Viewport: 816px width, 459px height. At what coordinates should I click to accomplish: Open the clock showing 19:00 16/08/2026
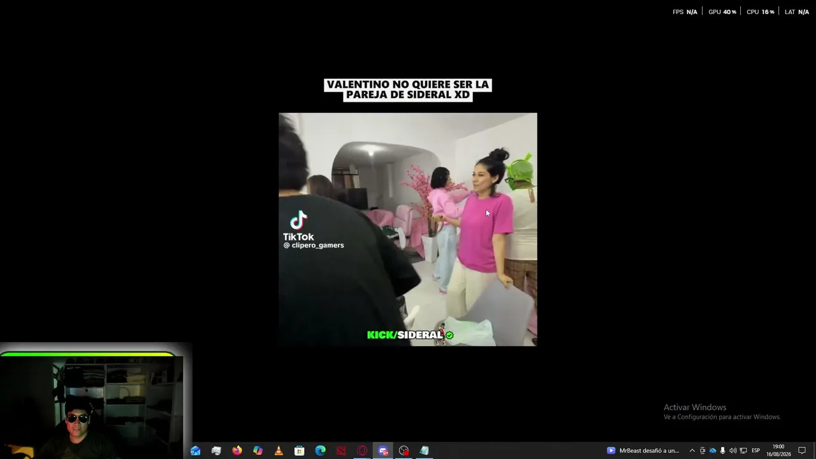coord(778,451)
